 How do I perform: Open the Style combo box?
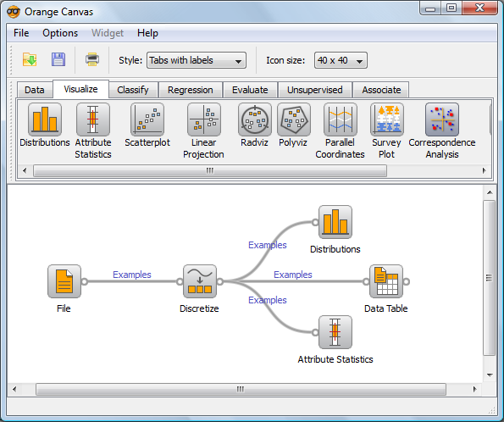[x=197, y=60]
